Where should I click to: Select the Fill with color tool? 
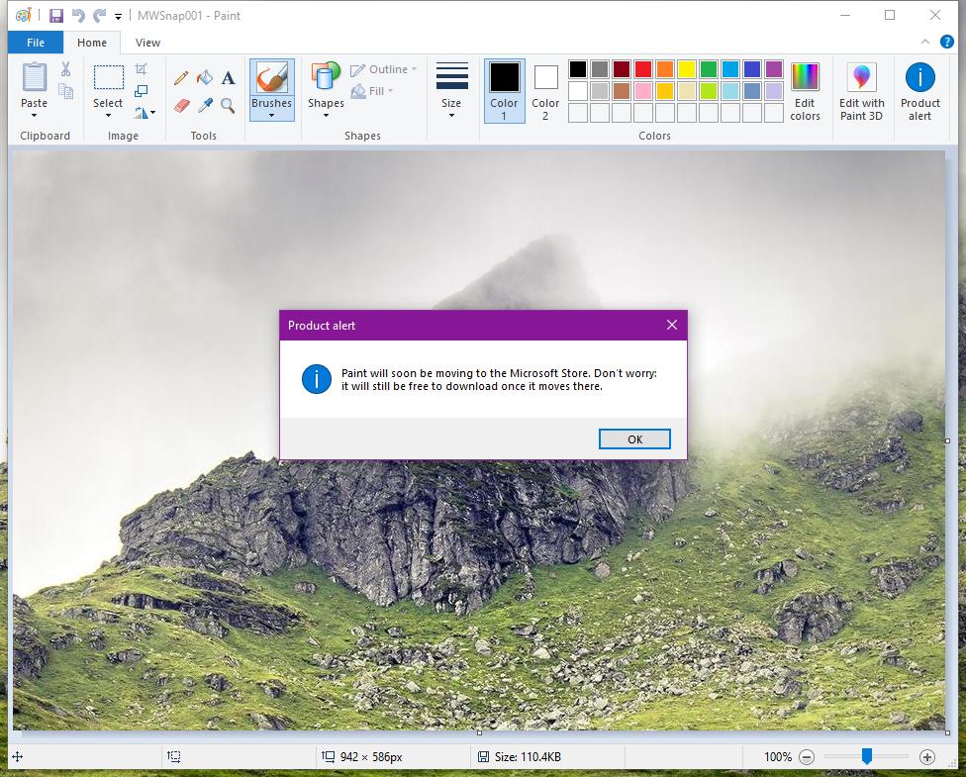click(203, 76)
